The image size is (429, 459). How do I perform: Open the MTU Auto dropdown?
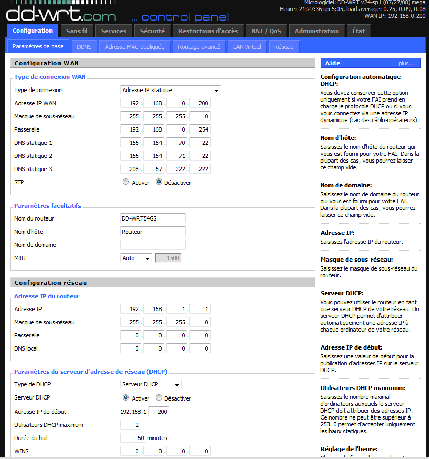(x=136, y=258)
